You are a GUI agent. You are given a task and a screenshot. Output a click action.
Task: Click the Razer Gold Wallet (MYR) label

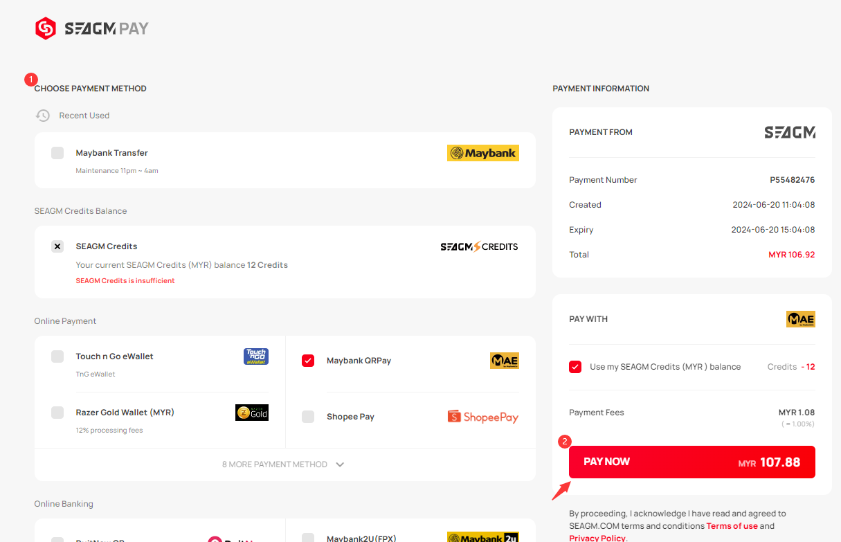pos(125,413)
